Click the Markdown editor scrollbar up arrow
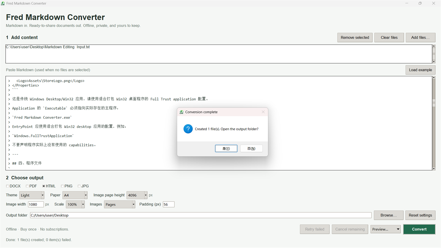This screenshot has height=248, width=441. (434, 78)
